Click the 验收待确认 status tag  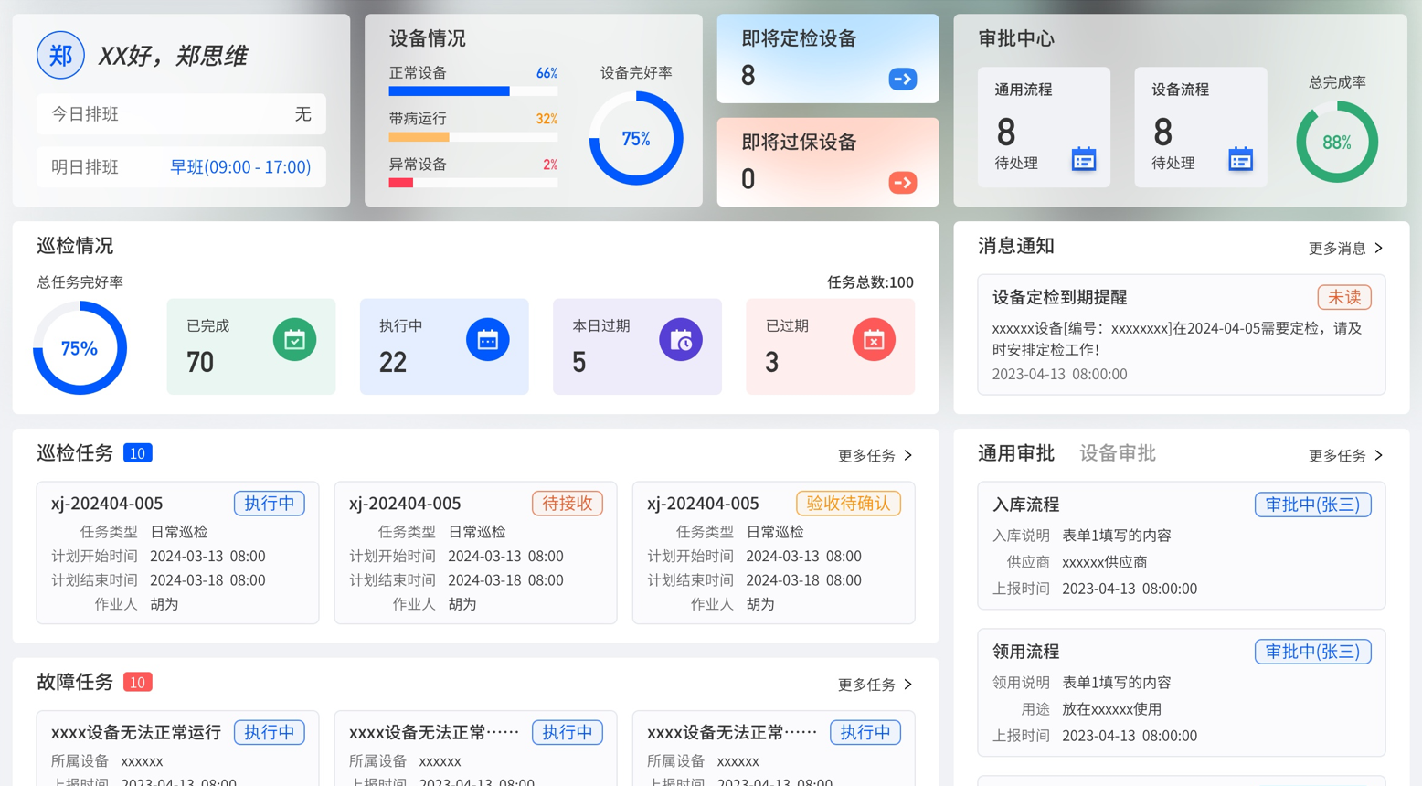click(847, 504)
